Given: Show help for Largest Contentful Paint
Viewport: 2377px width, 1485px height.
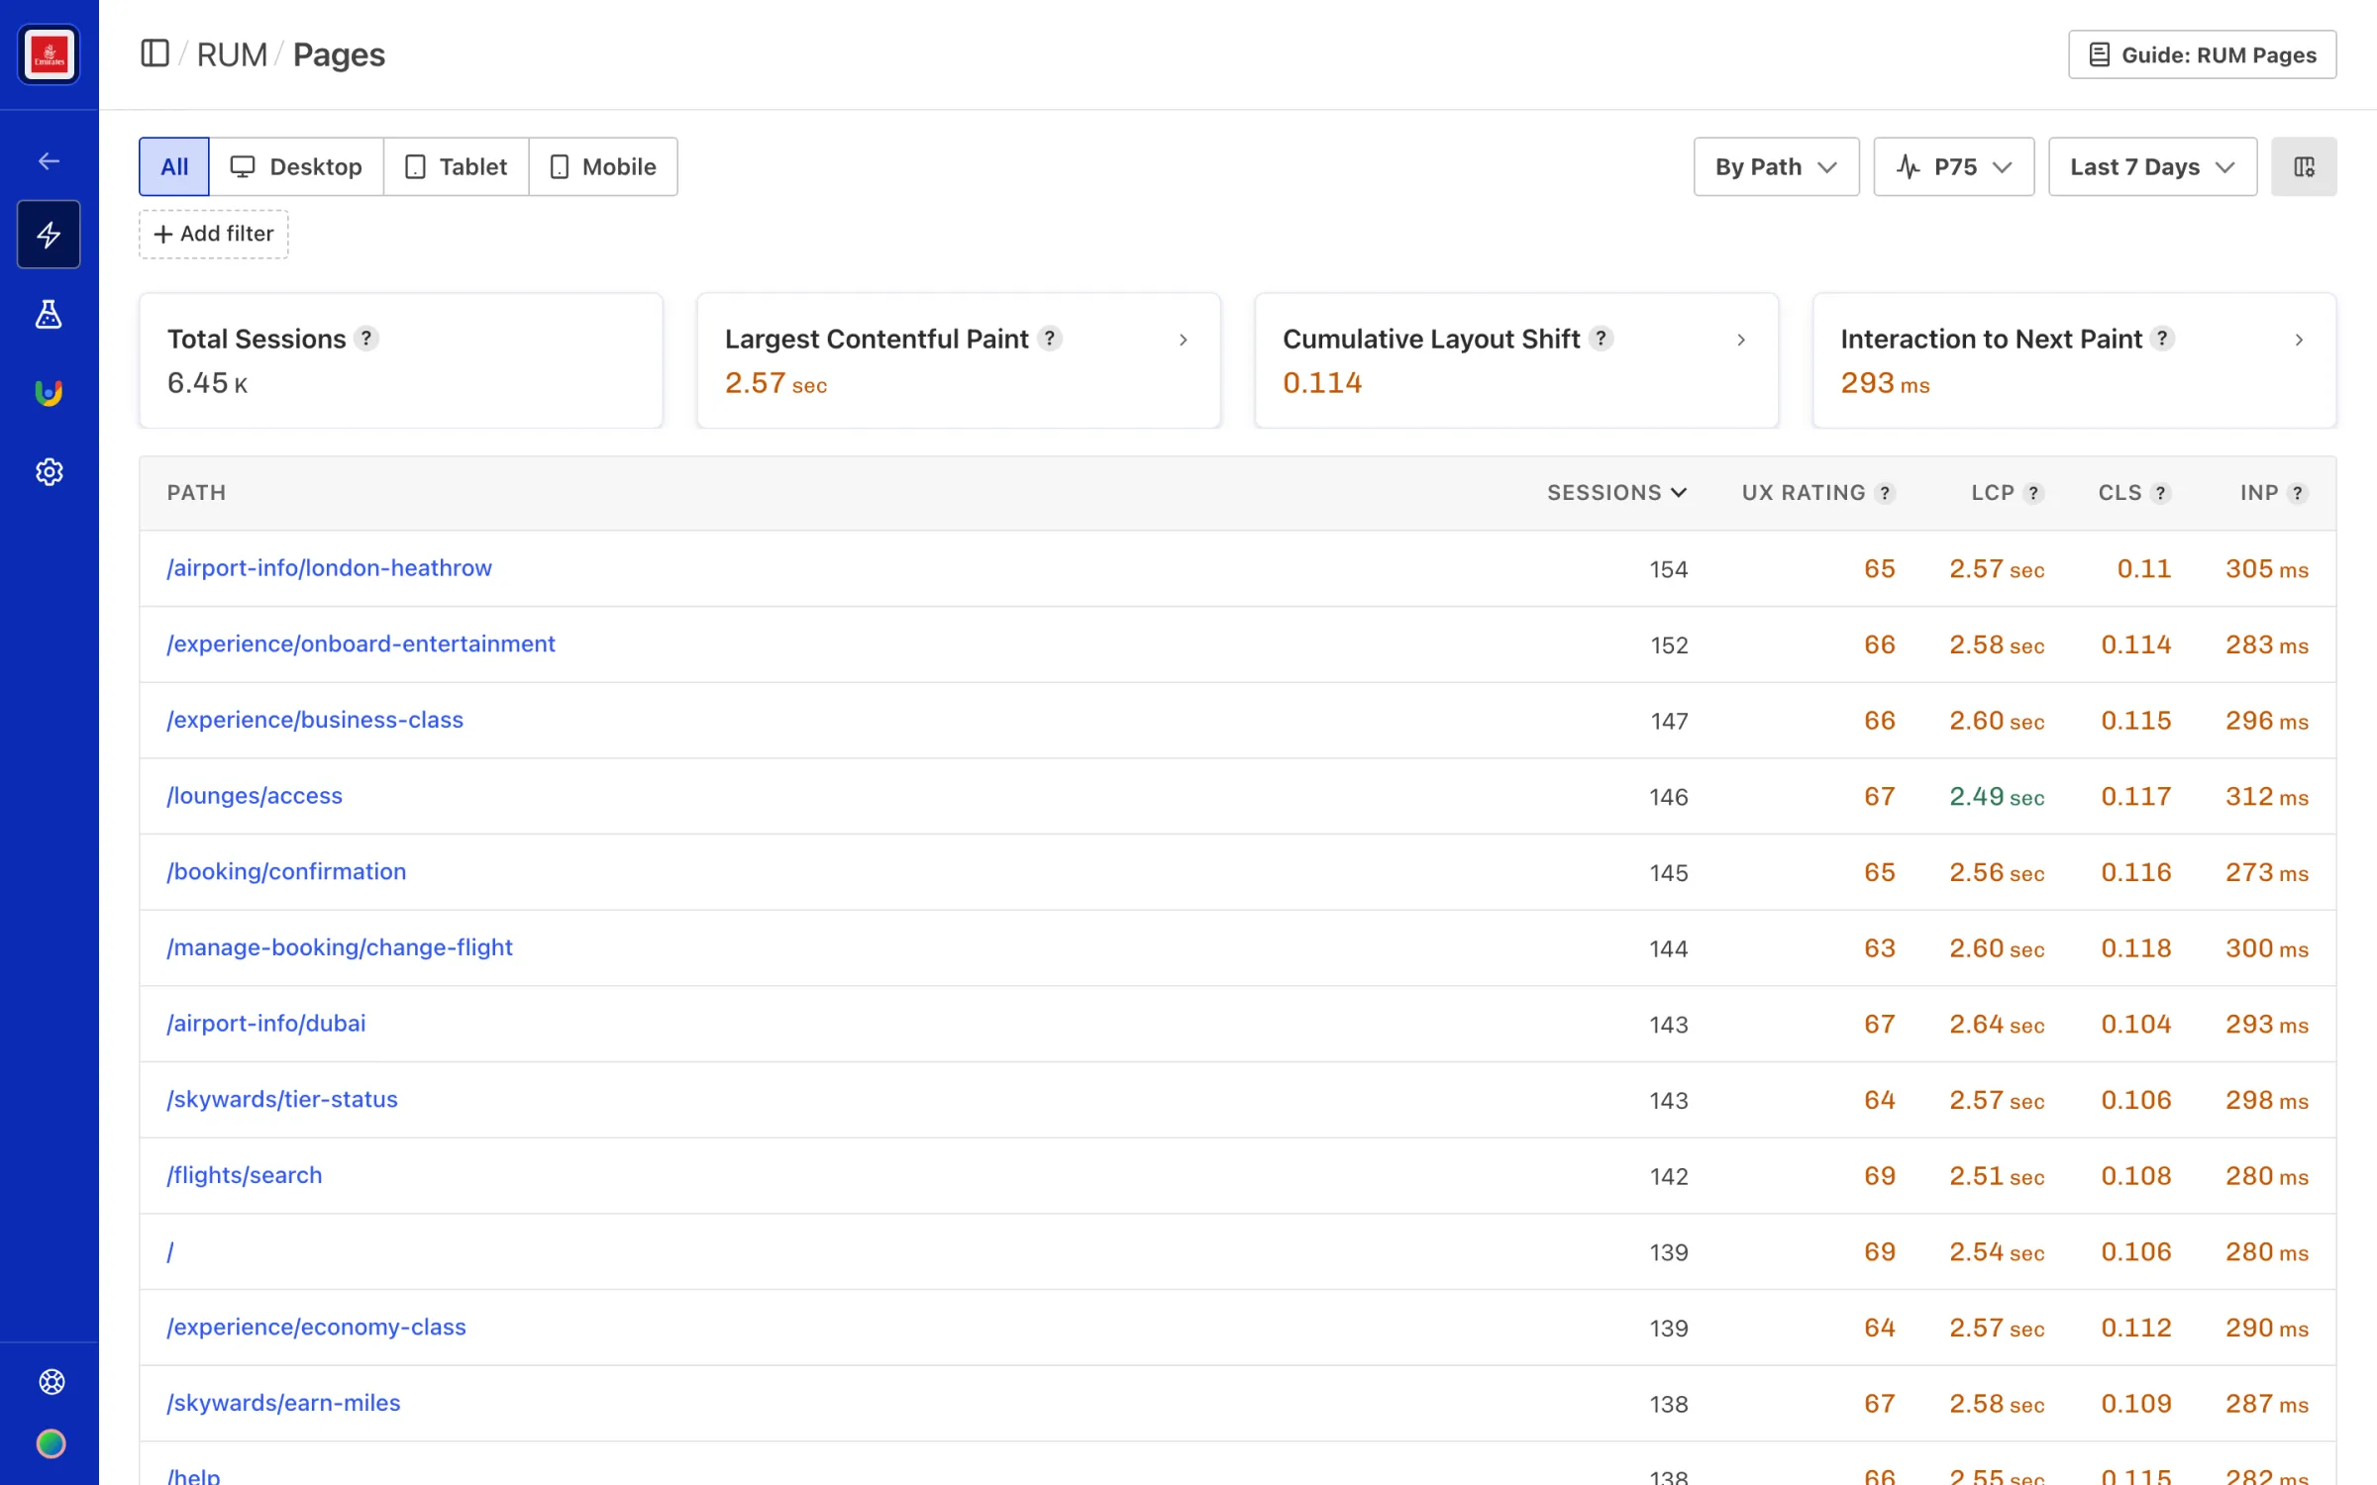Looking at the screenshot, I should (1050, 339).
